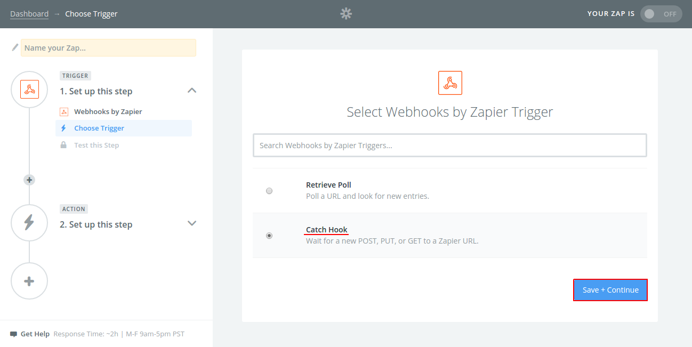
Task: Click the TRIGGER label tag
Action: 75,76
